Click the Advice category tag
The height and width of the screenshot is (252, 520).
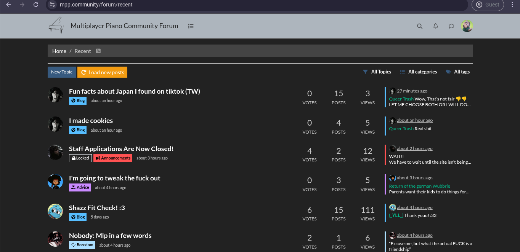80,188
